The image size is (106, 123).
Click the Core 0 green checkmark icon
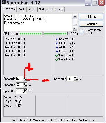[57, 55]
